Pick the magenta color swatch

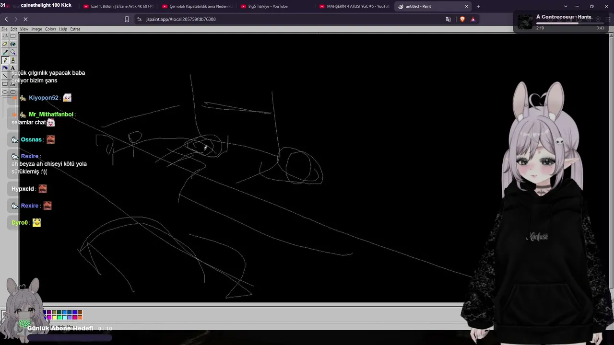(x=49, y=317)
